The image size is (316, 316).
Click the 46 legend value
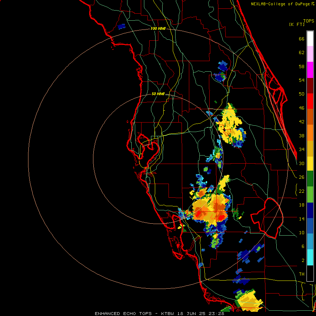pyautogui.click(x=302, y=108)
